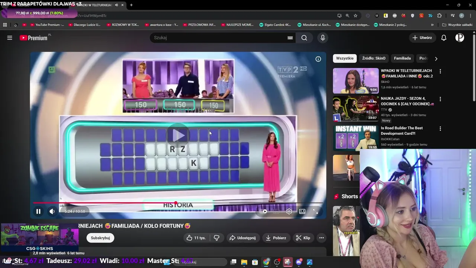Dislike the video with the thumbs-down
Image resolution: width=476 pixels, height=268 pixels.
(216, 238)
